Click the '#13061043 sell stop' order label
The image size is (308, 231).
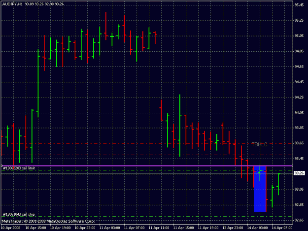(x=19, y=214)
